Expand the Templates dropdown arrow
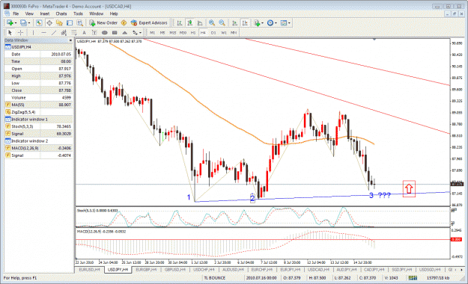This screenshot has width=468, height=284. [x=289, y=23]
